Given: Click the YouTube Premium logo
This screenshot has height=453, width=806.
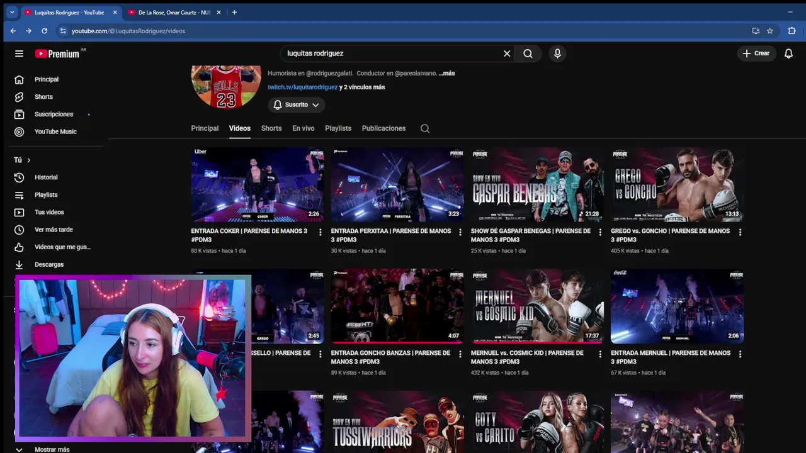Looking at the screenshot, I should click(57, 53).
